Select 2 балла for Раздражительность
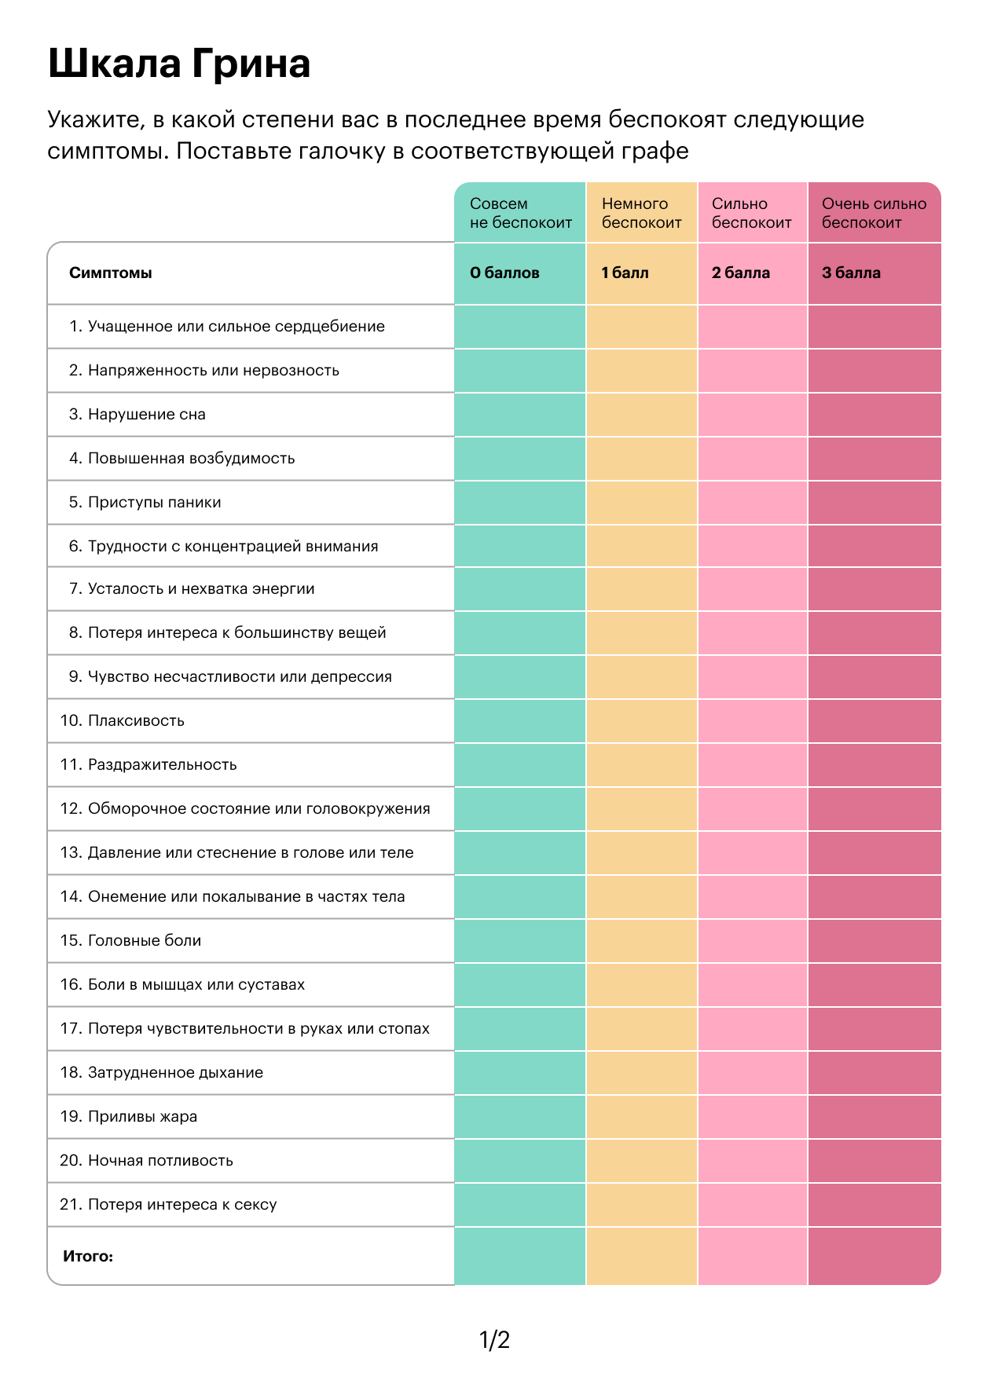The width and height of the screenshot is (990, 1395). click(x=753, y=765)
